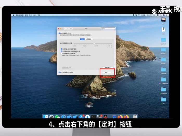Click the 定时 (Schedule) button
Viewport: 182px width, 136px height.
point(106,73)
